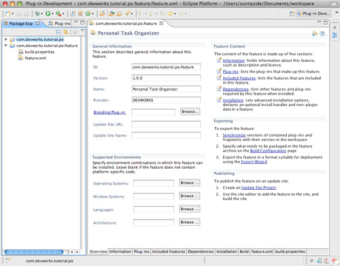
Task: Click into the Provider input field
Action: (x=166, y=100)
